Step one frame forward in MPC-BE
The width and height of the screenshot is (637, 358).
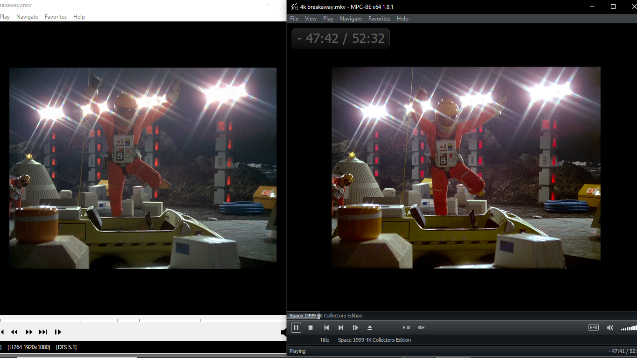(355, 328)
